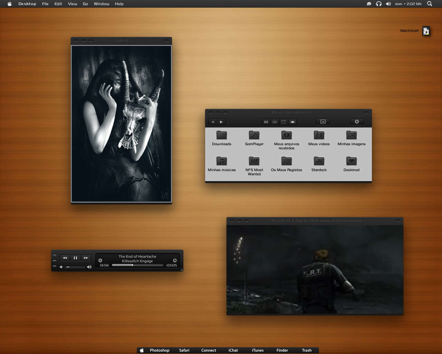Image resolution: width=442 pixels, height=354 pixels.
Task: Select the Meus vídeos folder
Action: pyautogui.click(x=319, y=138)
